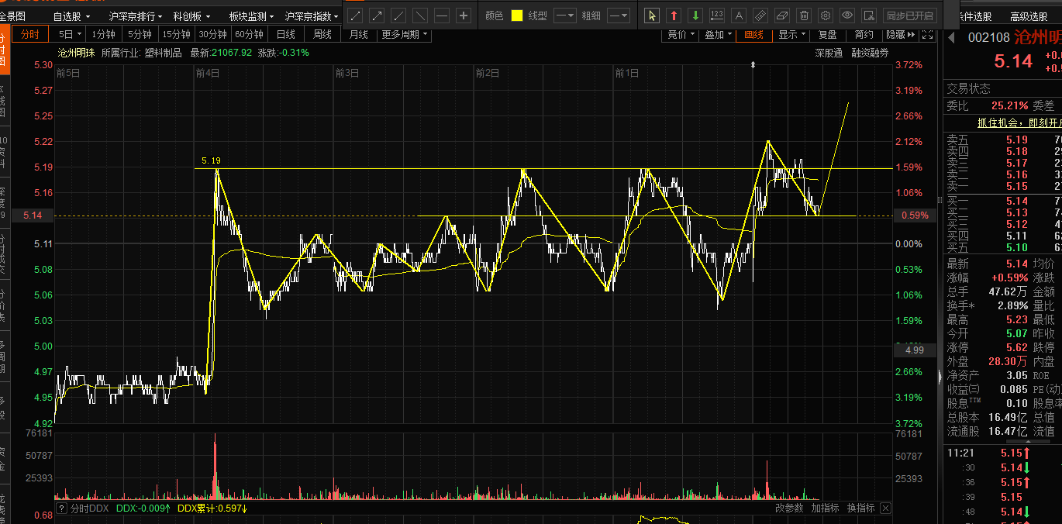Toggle the 同步已开启 sync button
Screen dimensions: 1062x524
pyautogui.click(x=911, y=16)
